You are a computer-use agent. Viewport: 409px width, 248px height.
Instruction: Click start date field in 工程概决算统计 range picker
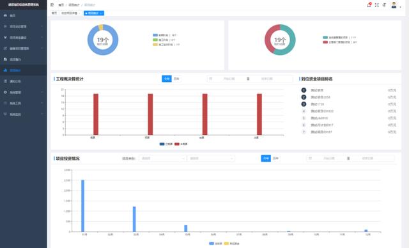point(229,79)
